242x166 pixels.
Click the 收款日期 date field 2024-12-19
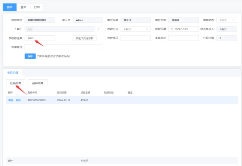point(183,29)
